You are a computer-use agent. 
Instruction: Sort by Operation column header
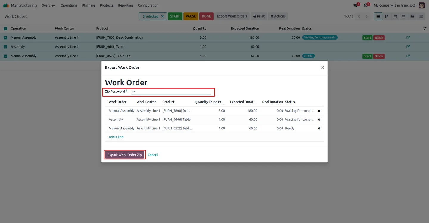point(18,29)
